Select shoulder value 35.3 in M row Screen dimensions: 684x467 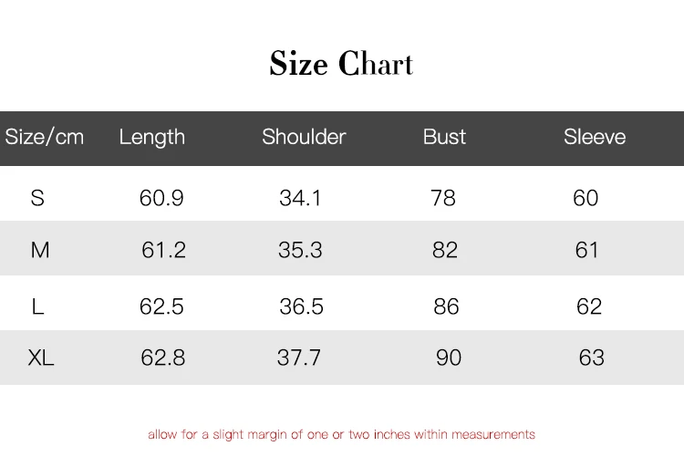coord(300,250)
